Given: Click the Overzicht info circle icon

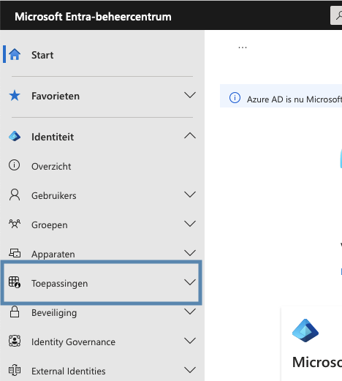Looking at the screenshot, I should [15, 165].
